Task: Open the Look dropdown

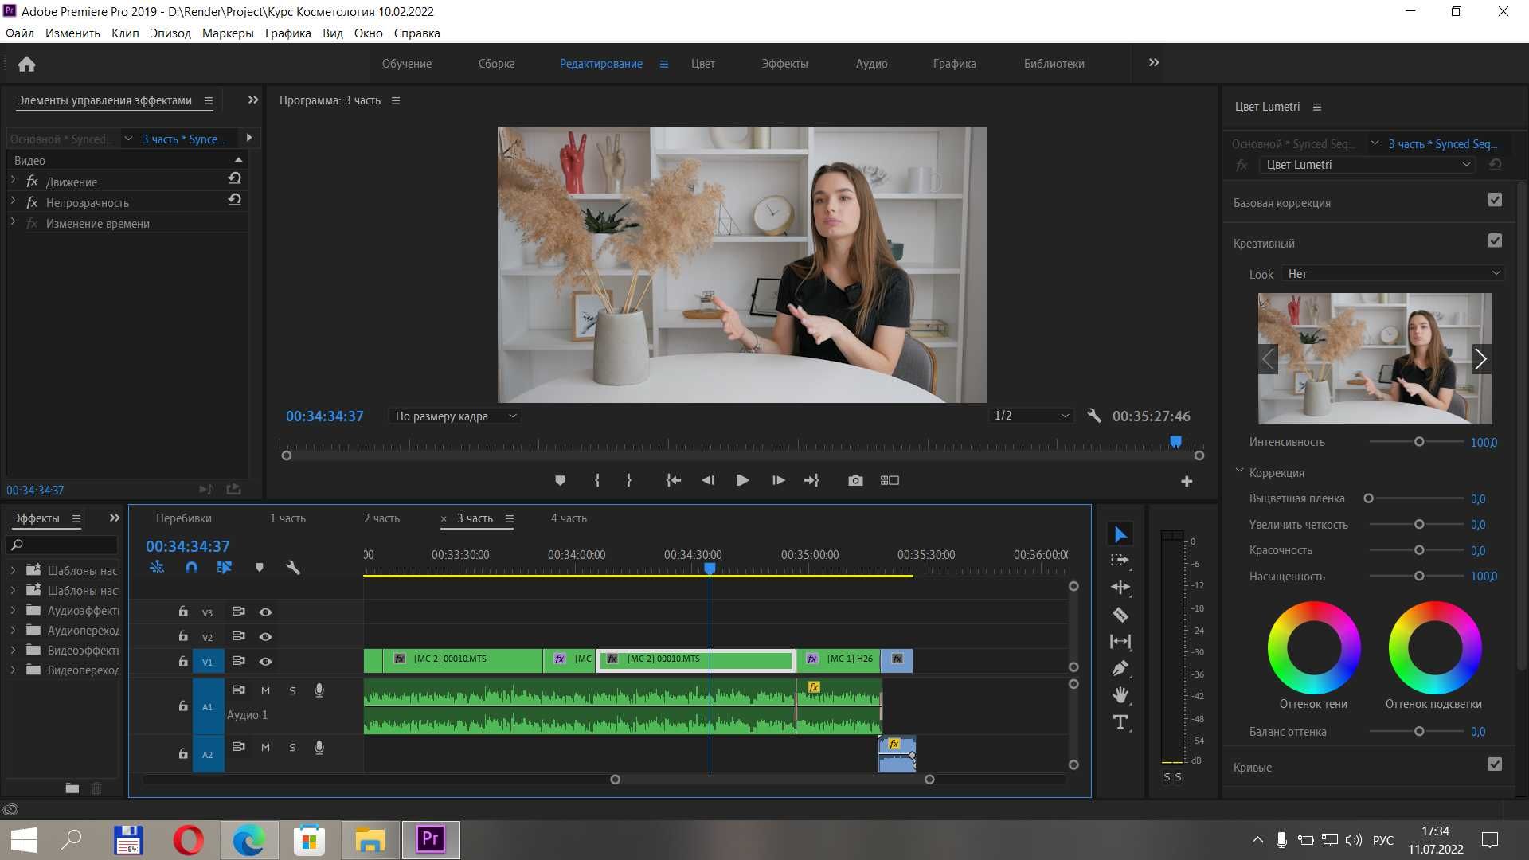Action: click(x=1394, y=274)
